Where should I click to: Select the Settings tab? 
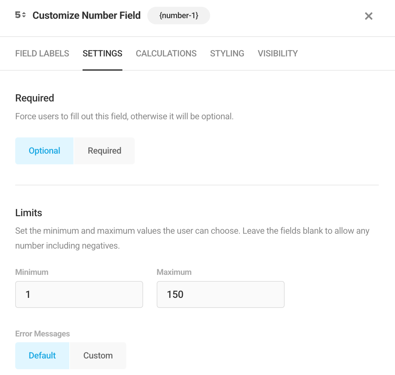[102, 53]
